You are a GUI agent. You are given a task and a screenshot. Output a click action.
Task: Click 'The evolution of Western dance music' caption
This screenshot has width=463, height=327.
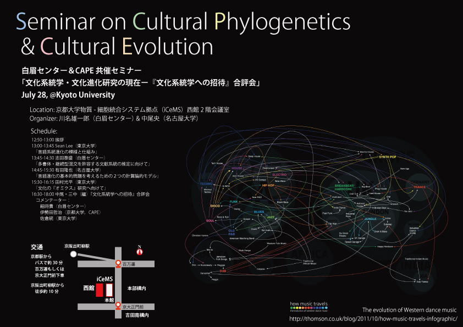point(409,310)
